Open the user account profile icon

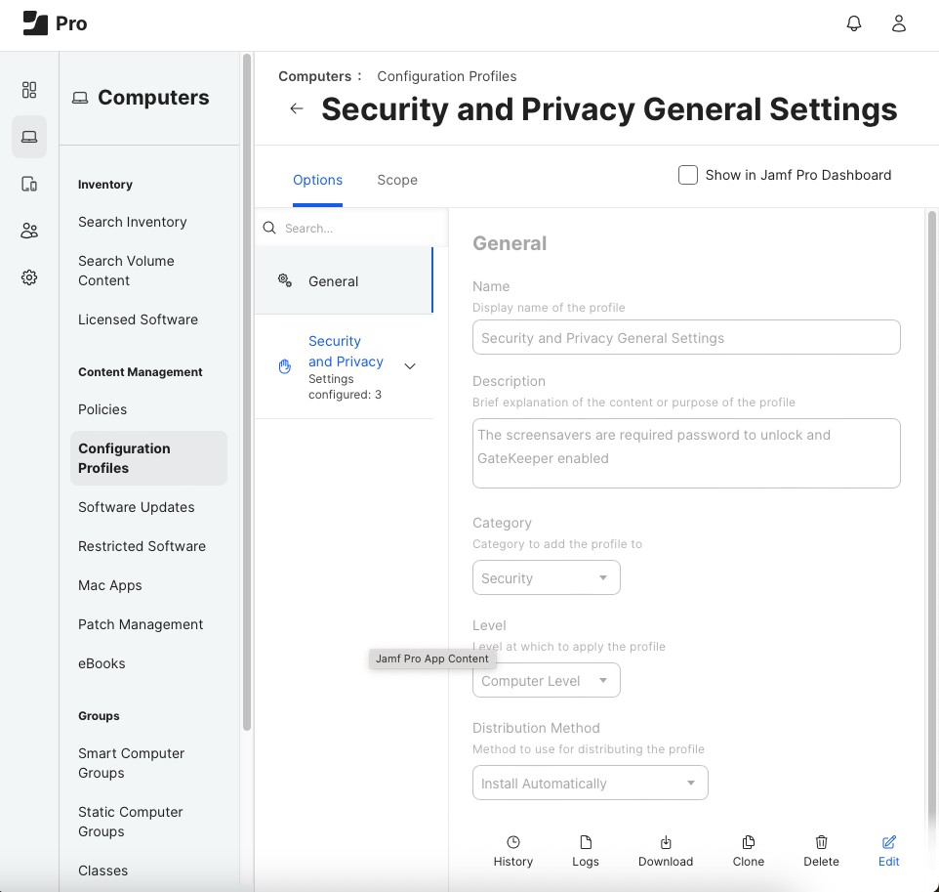pyautogui.click(x=899, y=23)
